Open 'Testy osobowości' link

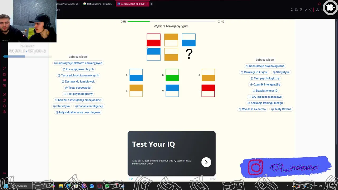[x=78, y=88]
